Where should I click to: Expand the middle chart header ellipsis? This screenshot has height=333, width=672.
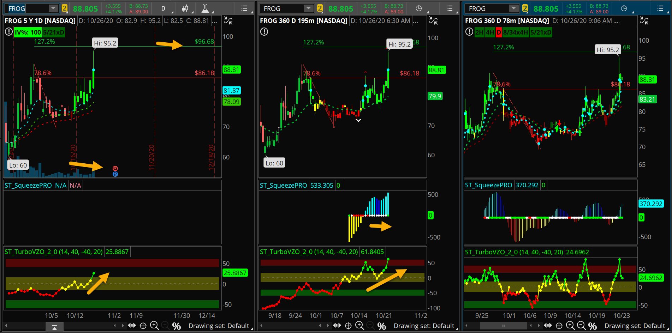(415, 21)
